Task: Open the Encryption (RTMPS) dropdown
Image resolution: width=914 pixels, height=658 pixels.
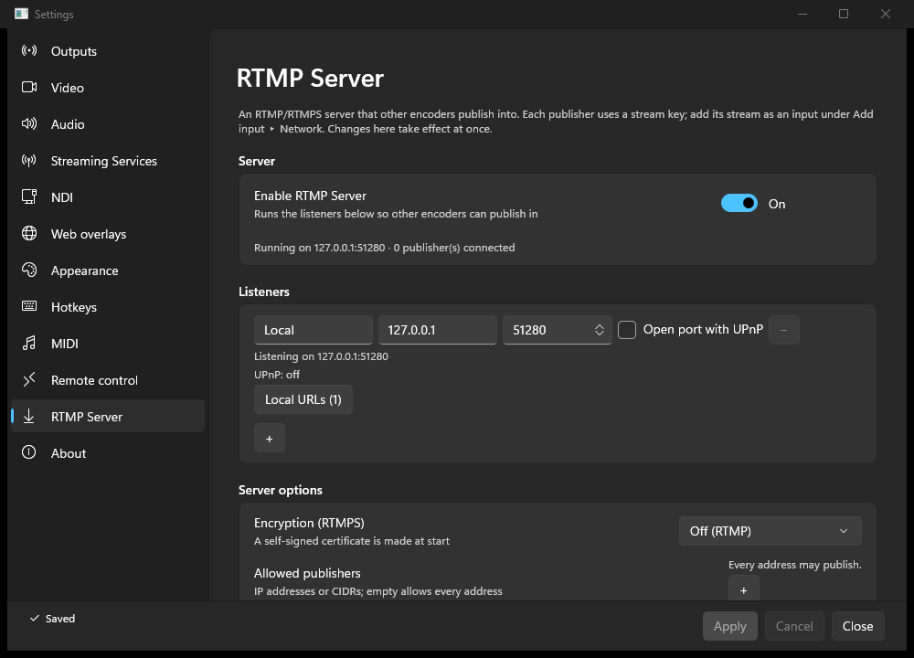Action: [x=770, y=531]
